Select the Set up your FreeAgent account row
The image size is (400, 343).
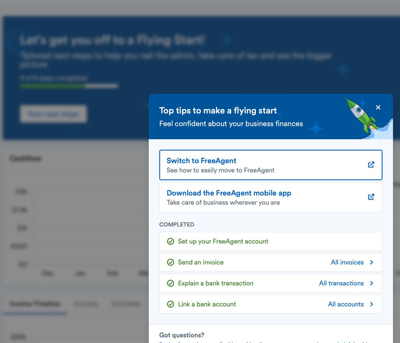click(x=271, y=241)
